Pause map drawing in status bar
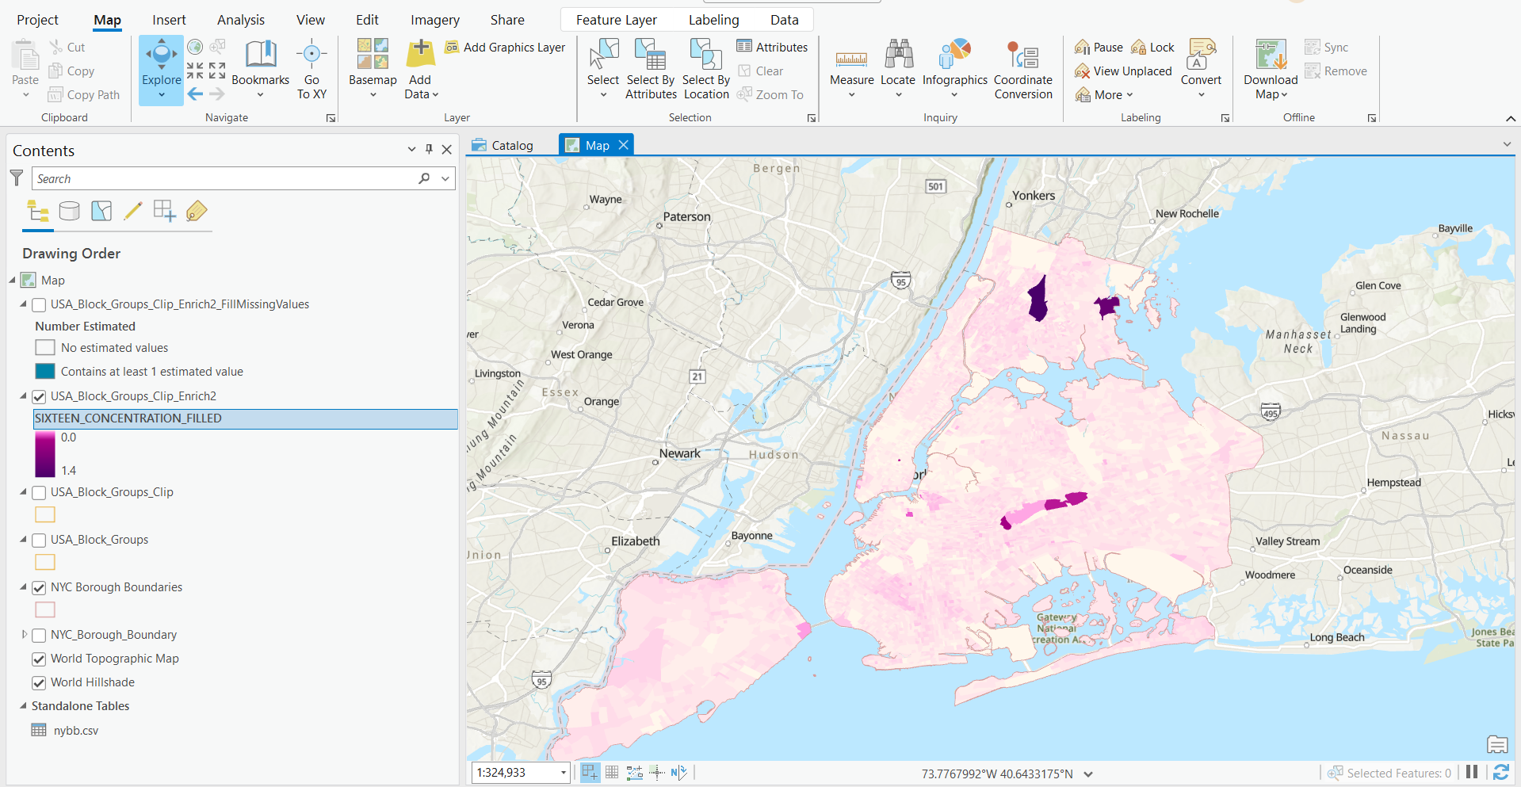 1472,772
